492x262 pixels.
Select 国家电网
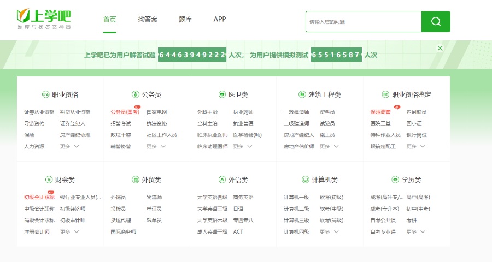(156, 112)
